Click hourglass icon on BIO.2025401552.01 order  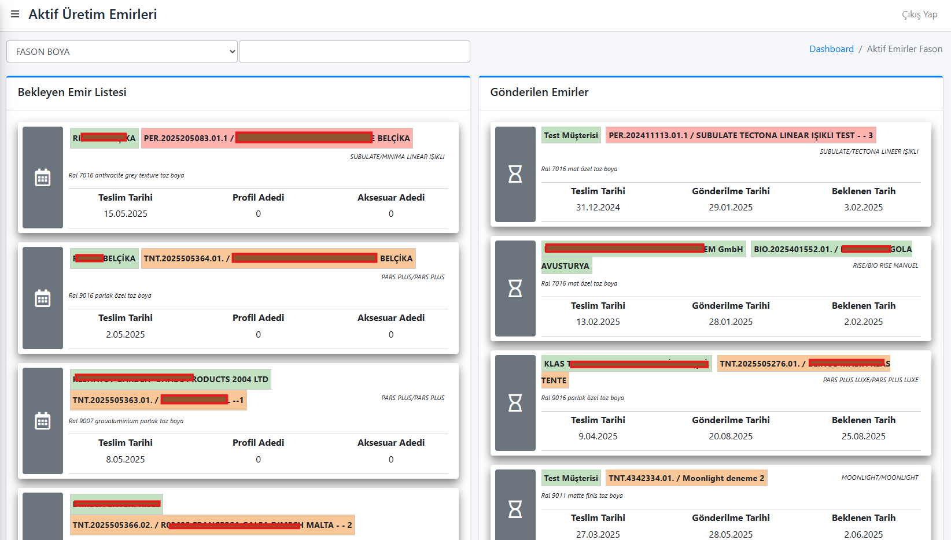(515, 288)
